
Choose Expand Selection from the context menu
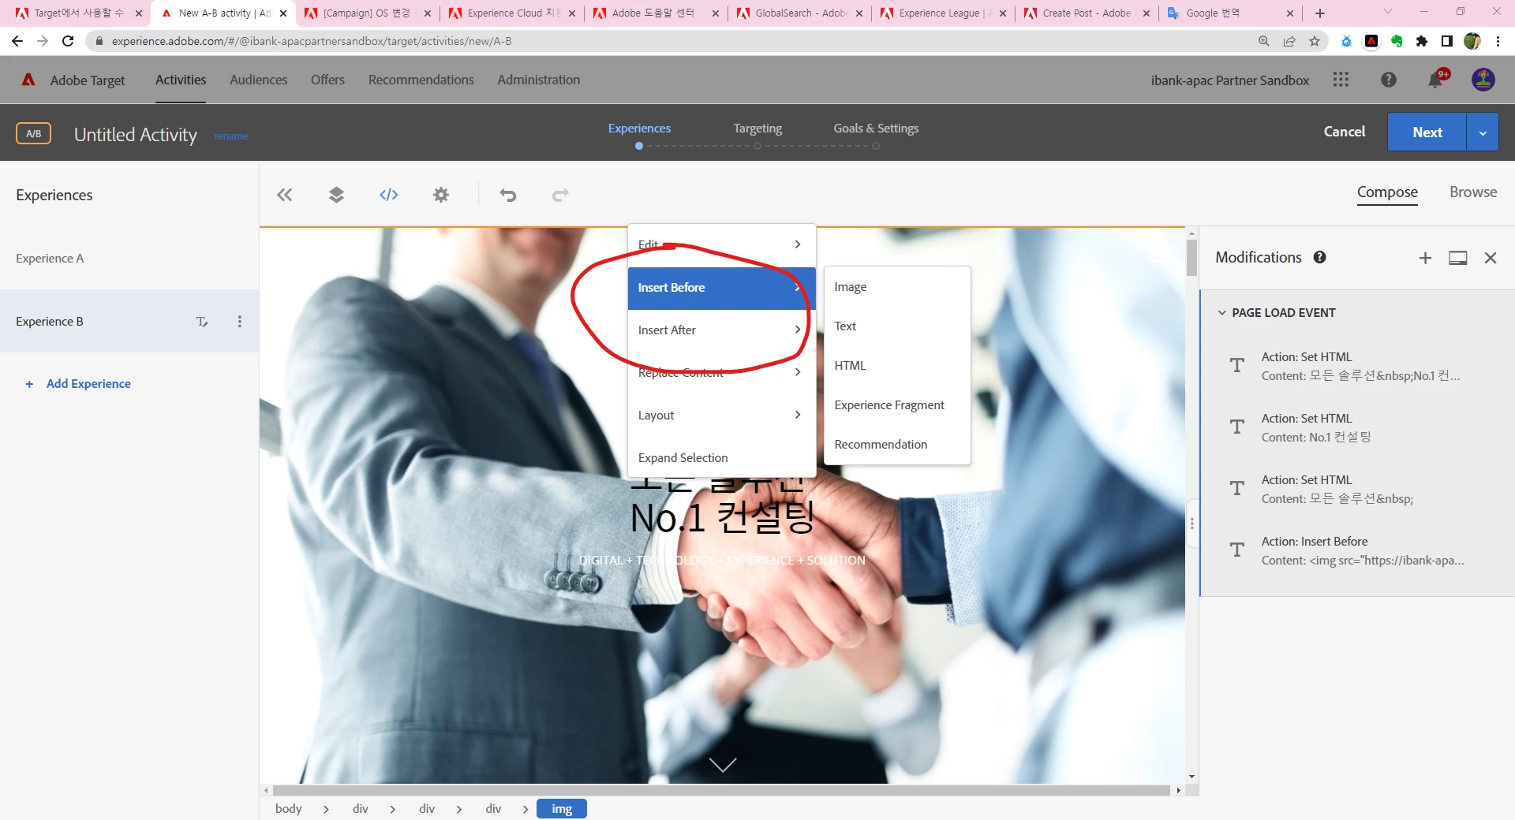[722, 458]
